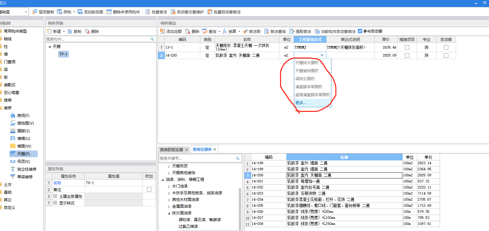Open the 存档 dropdown arrow
The width and height of the screenshot is (489, 231).
(x=74, y=12)
